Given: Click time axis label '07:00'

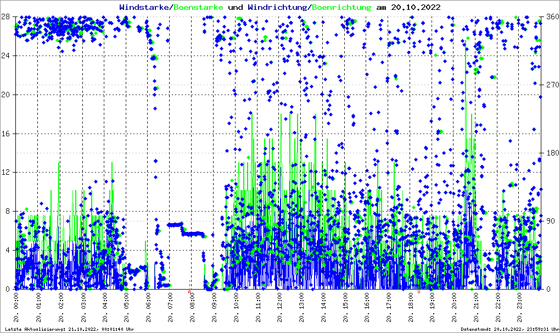Looking at the screenshot, I should click(170, 302).
